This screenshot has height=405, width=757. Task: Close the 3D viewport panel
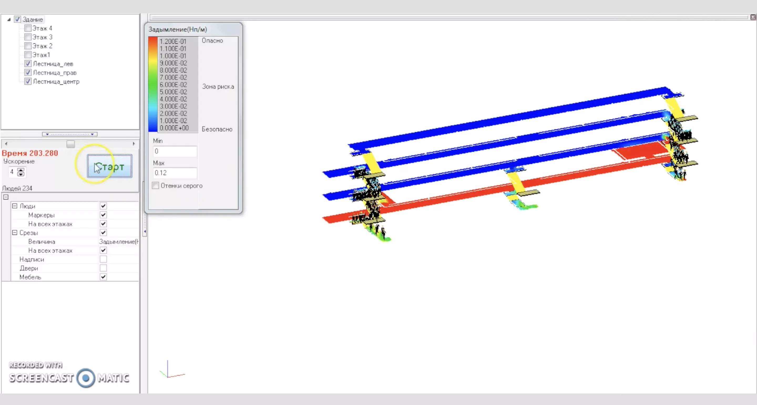coord(753,17)
